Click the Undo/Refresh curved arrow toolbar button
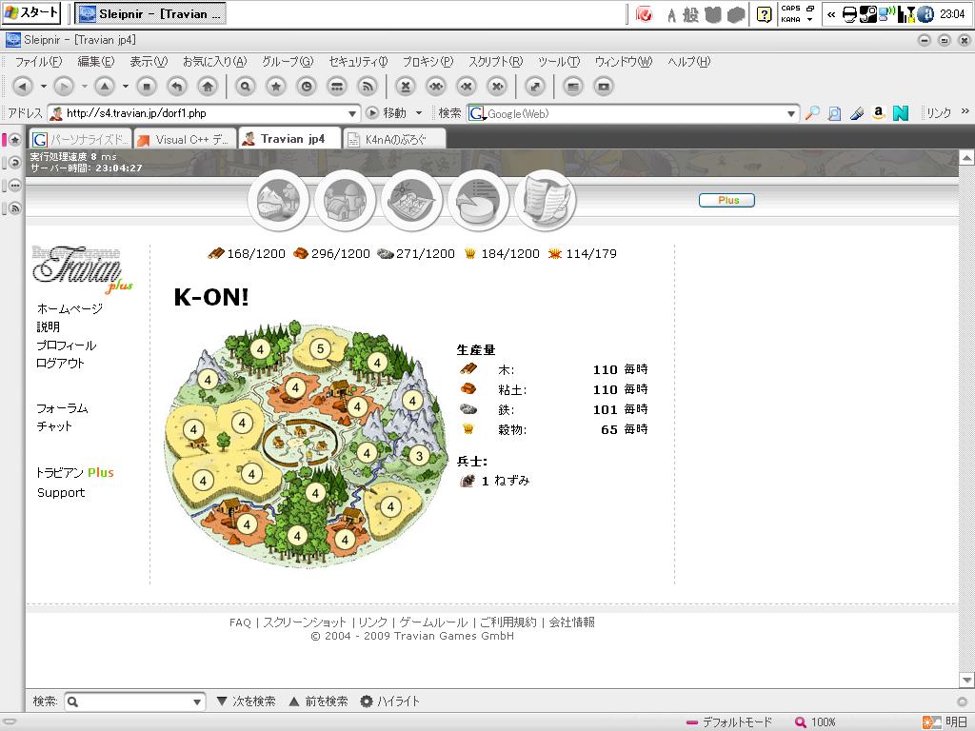975x731 pixels. coord(177,87)
